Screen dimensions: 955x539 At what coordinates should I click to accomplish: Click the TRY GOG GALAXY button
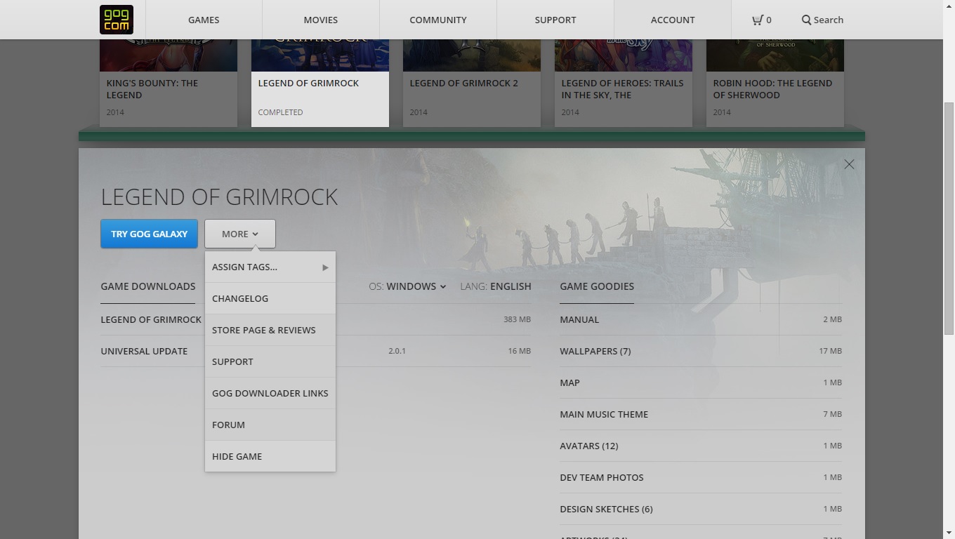tap(149, 234)
